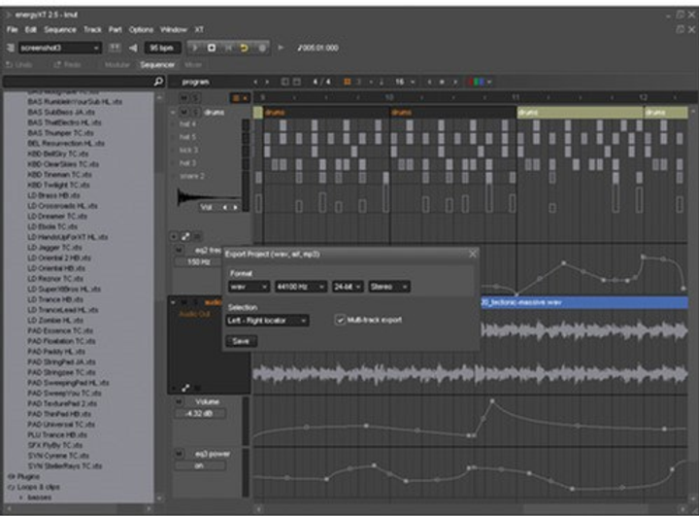Image resolution: width=699 pixels, height=516 pixels.
Task: Open the Track menu
Action: 92,29
